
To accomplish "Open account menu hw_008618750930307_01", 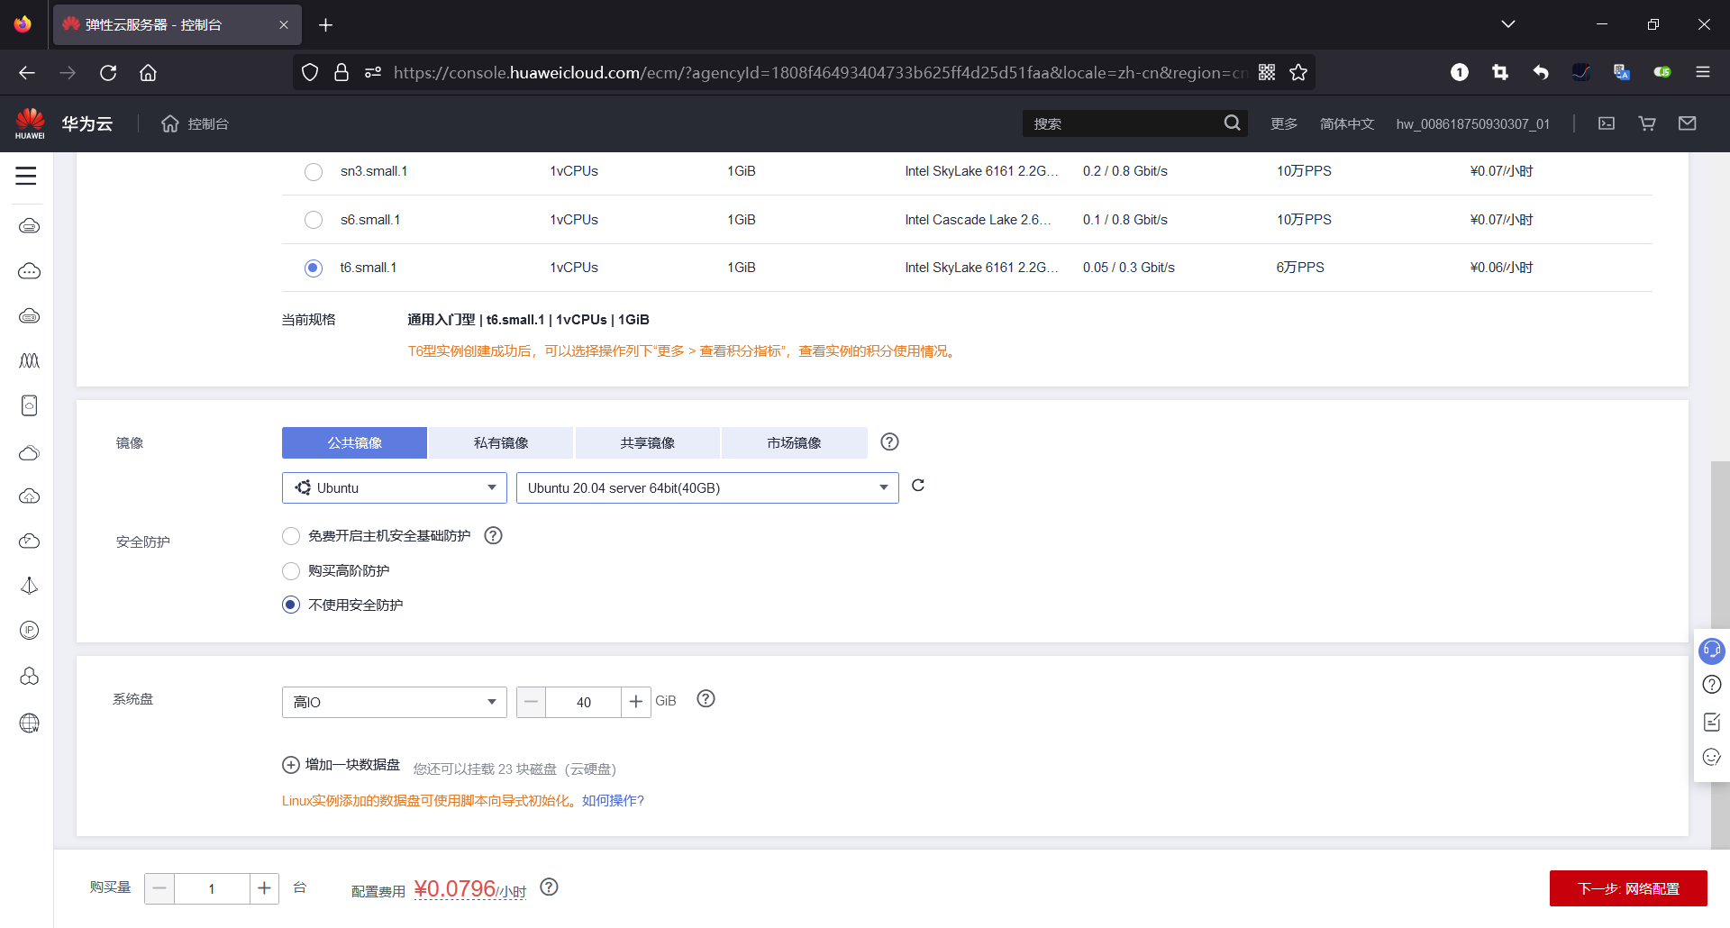I will 1473,123.
